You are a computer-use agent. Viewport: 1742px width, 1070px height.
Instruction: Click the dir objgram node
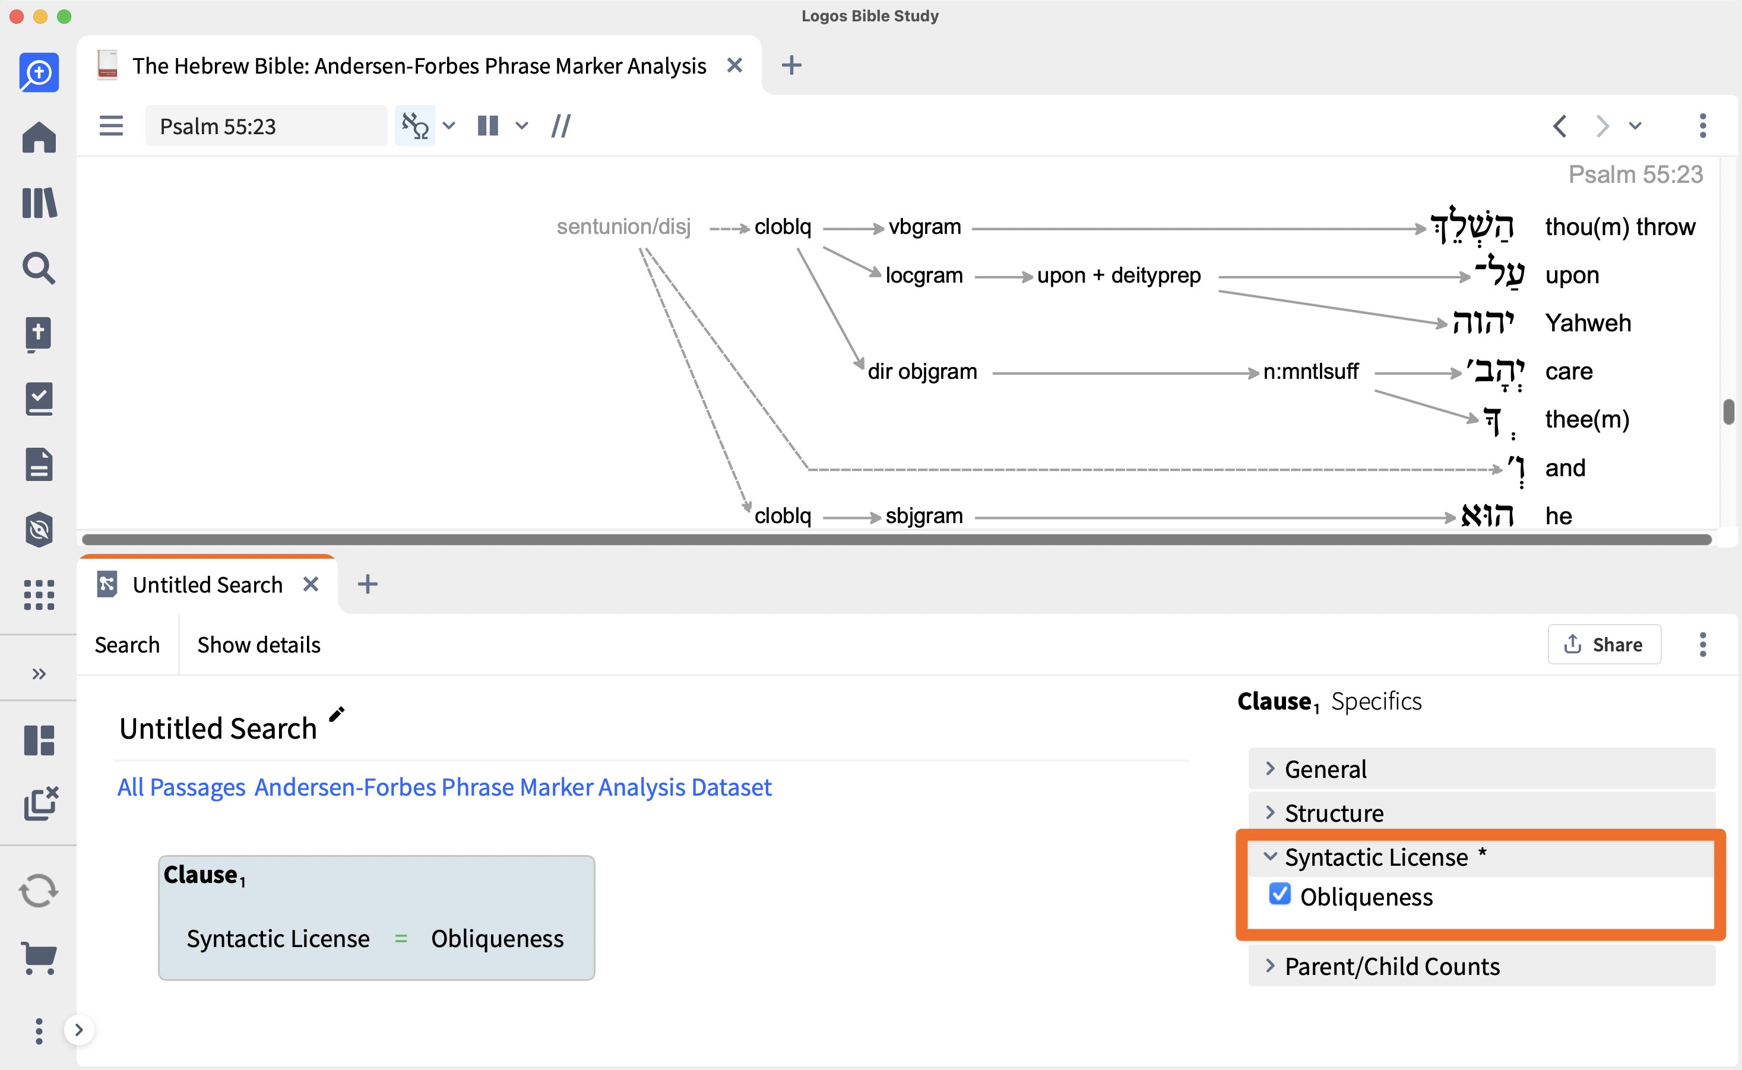(x=922, y=371)
